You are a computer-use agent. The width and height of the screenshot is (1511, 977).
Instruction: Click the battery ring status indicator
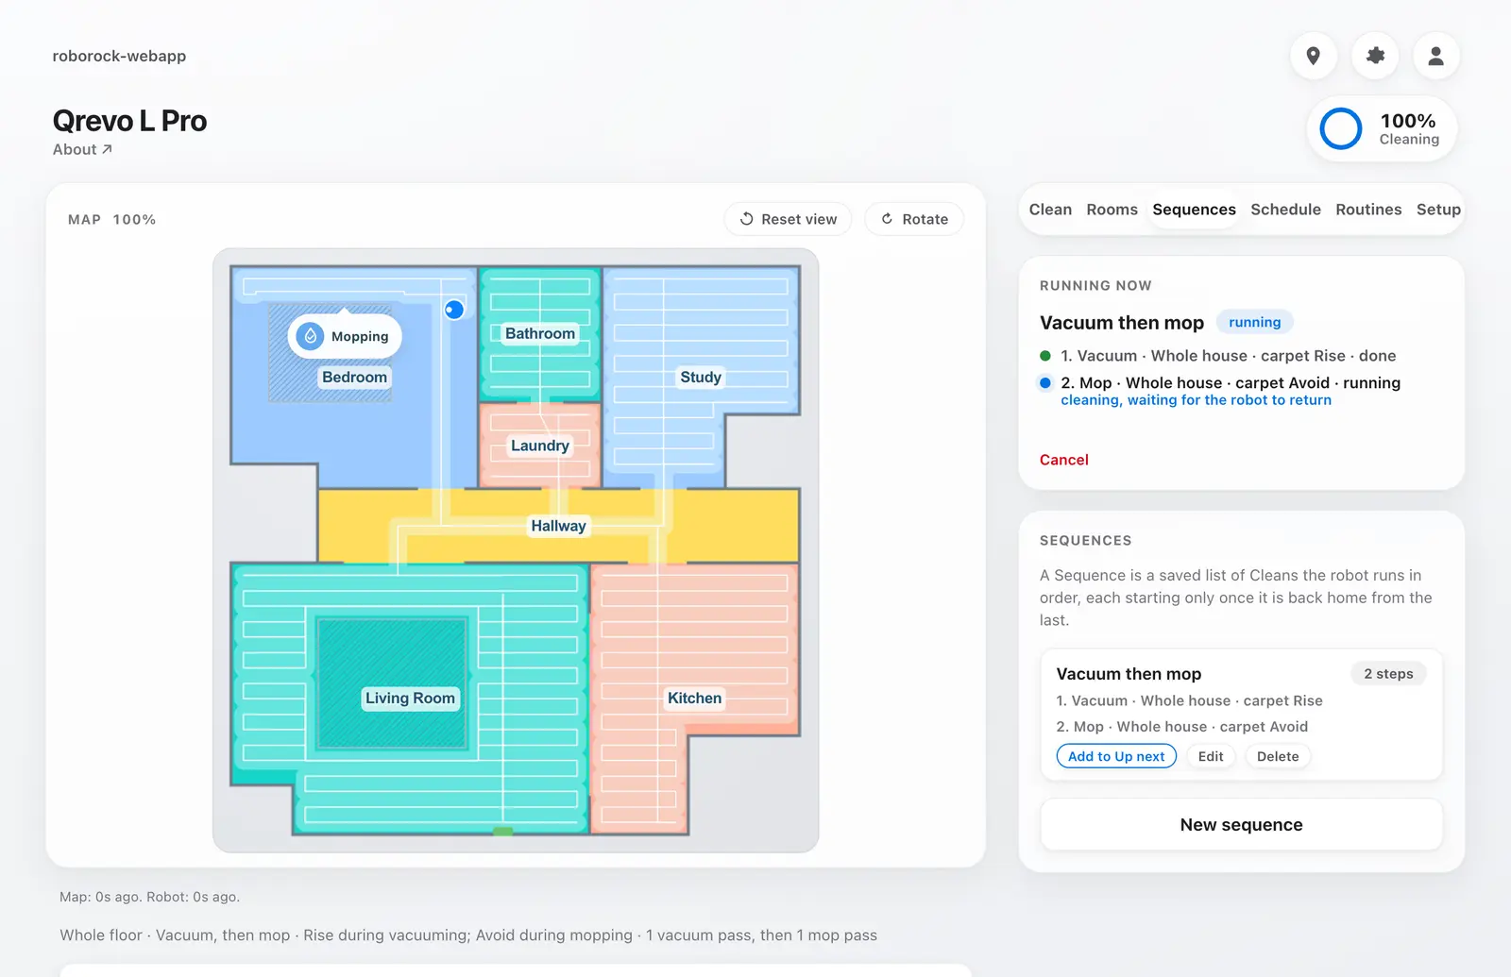(1340, 129)
